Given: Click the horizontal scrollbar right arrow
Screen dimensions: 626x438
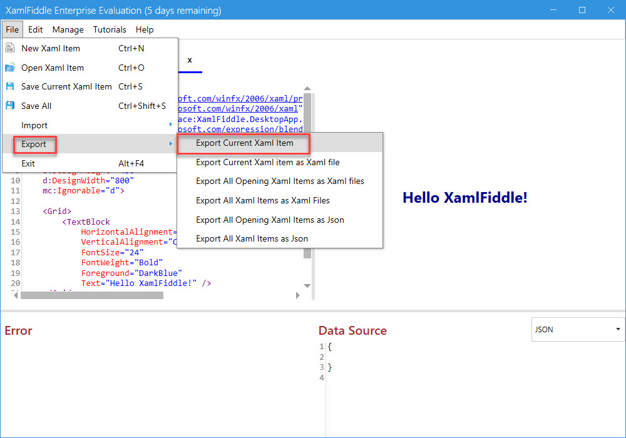Looking at the screenshot, I should 297,295.
